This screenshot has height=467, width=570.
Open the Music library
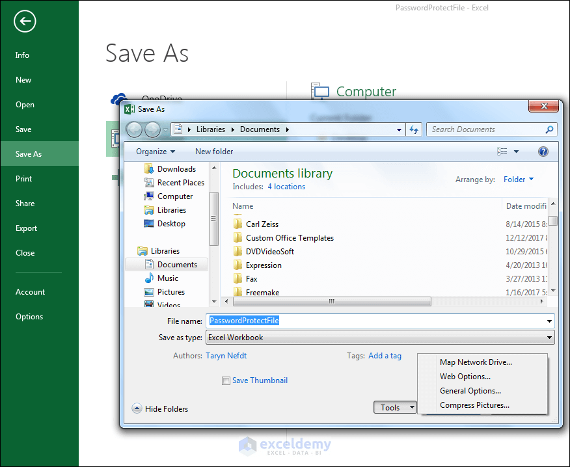pos(169,278)
